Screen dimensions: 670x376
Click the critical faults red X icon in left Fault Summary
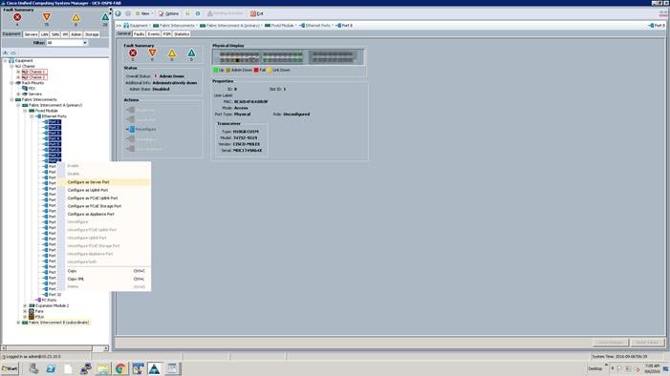17,17
